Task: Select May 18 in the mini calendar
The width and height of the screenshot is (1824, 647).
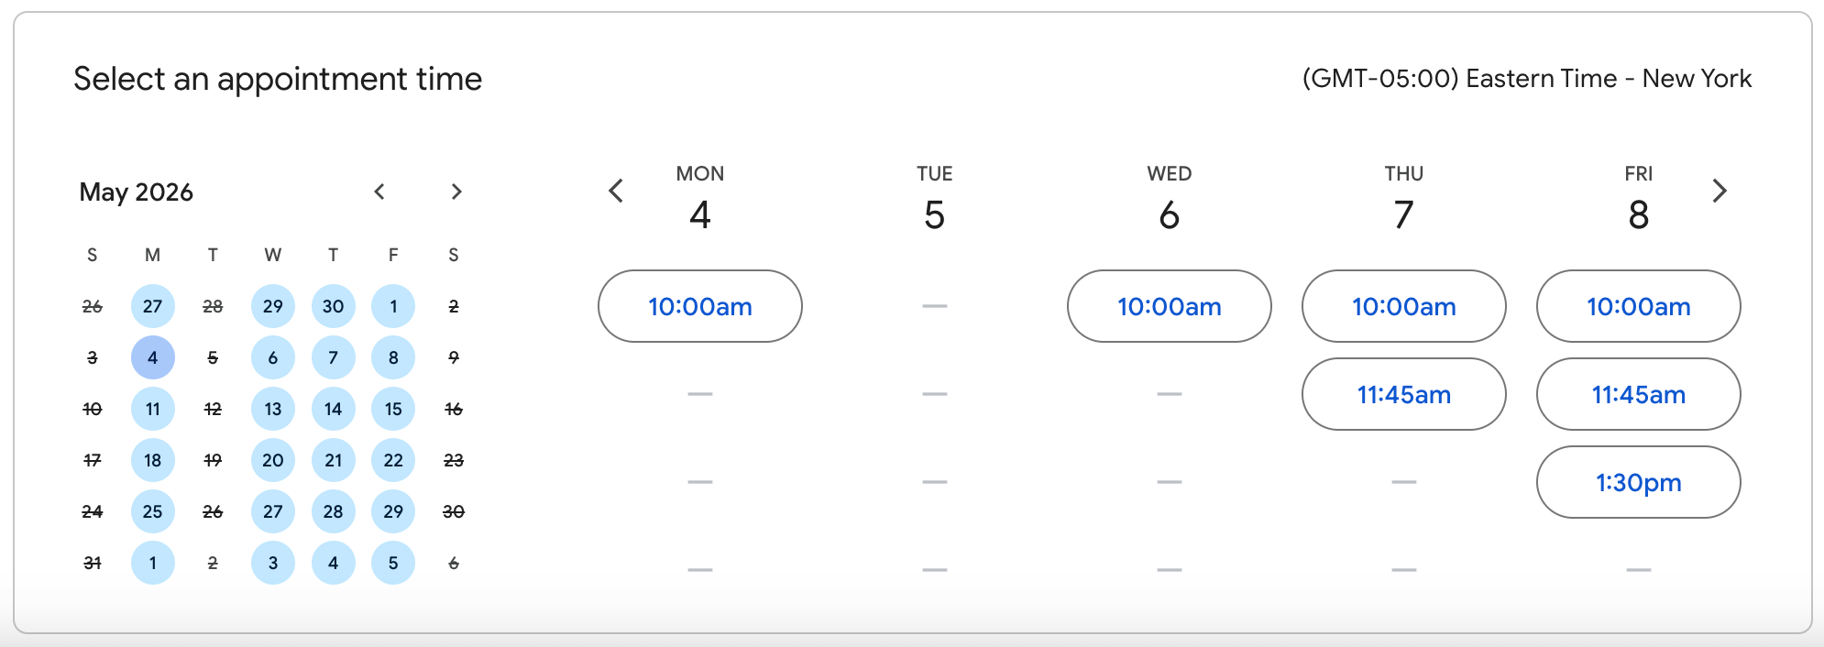Action: (152, 461)
